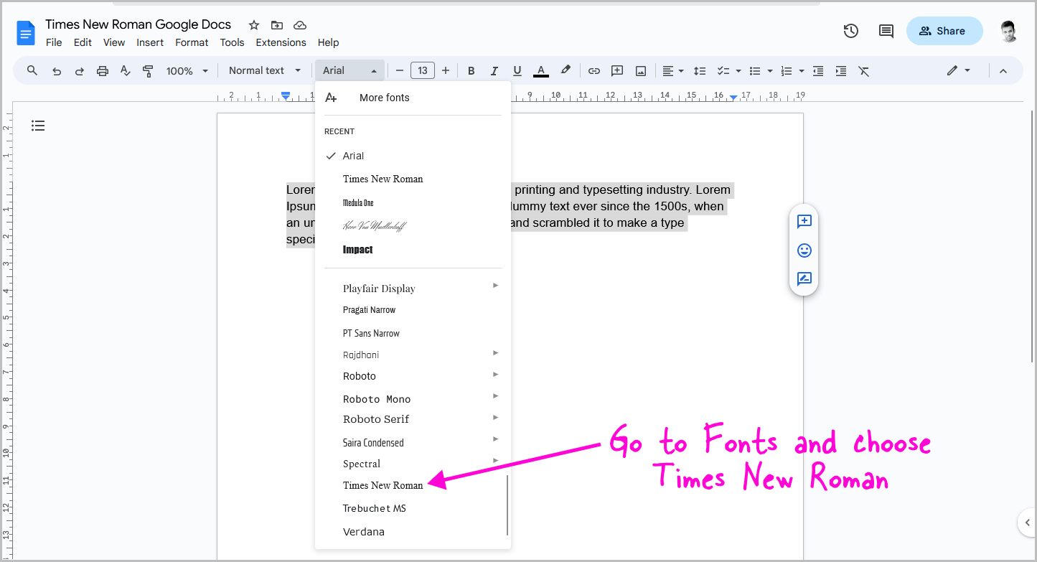Image resolution: width=1037 pixels, height=562 pixels.
Task: Toggle bold formatting
Action: pos(471,70)
